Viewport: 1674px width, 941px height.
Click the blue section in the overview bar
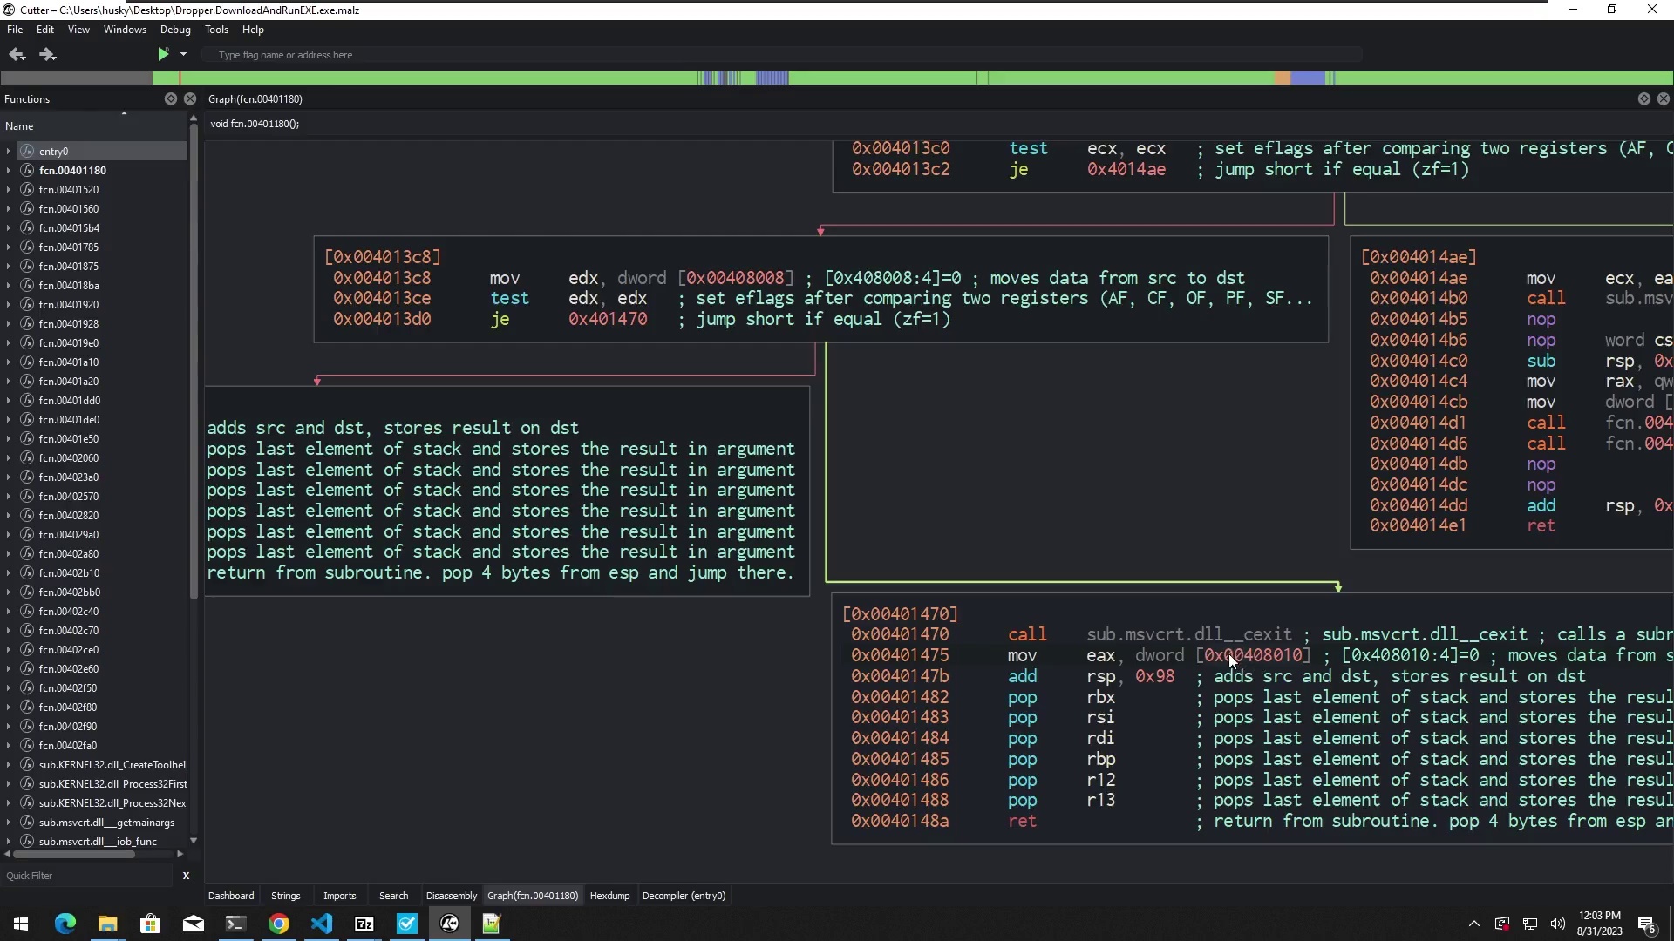1308,78
